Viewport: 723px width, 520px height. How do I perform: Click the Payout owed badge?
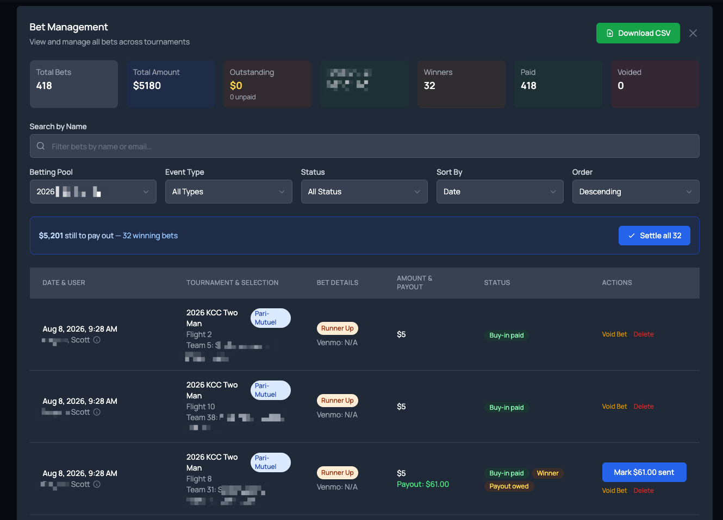click(x=509, y=486)
